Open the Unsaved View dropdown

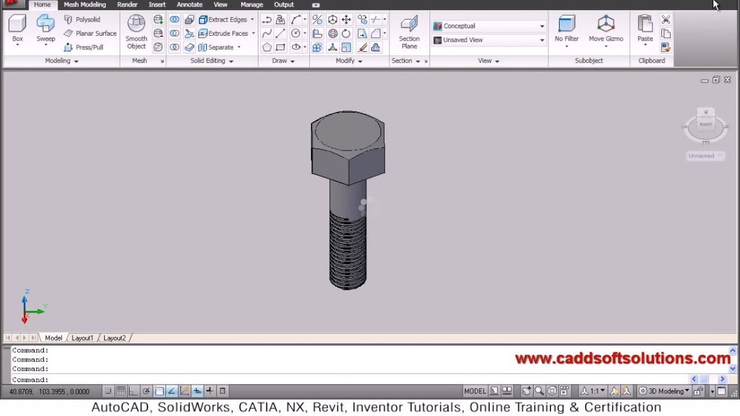tap(489, 40)
